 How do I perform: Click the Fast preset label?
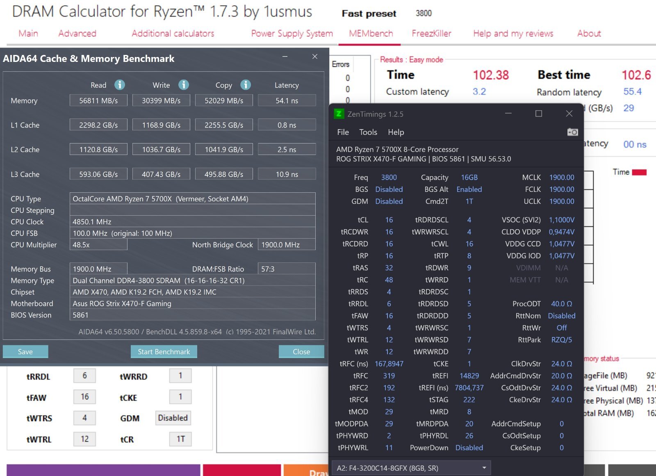point(369,14)
